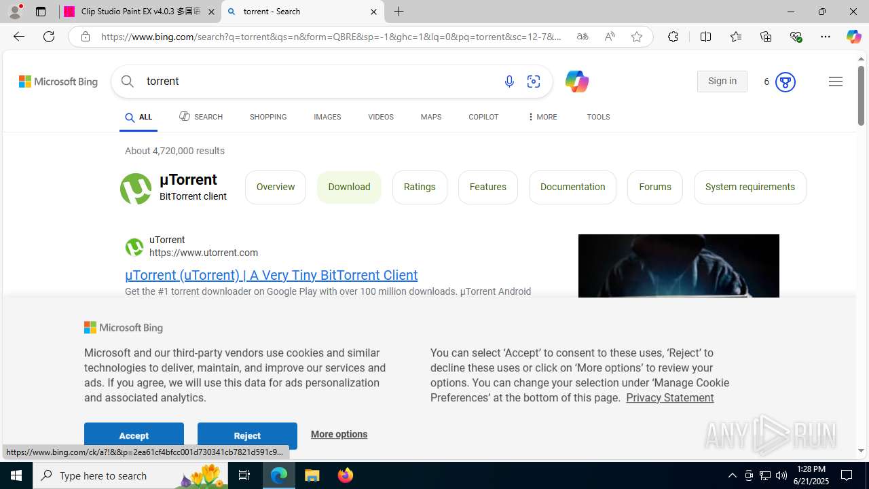
Task: Select the ALL results tab
Action: [x=138, y=117]
